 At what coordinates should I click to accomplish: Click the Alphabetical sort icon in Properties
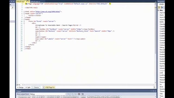coord(162,7)
